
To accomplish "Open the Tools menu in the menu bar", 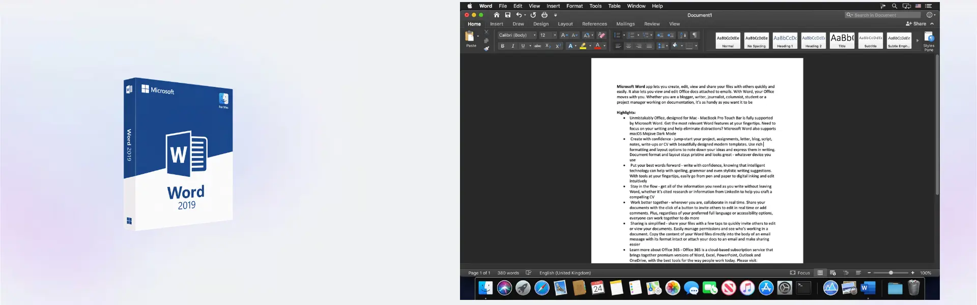I will point(595,6).
